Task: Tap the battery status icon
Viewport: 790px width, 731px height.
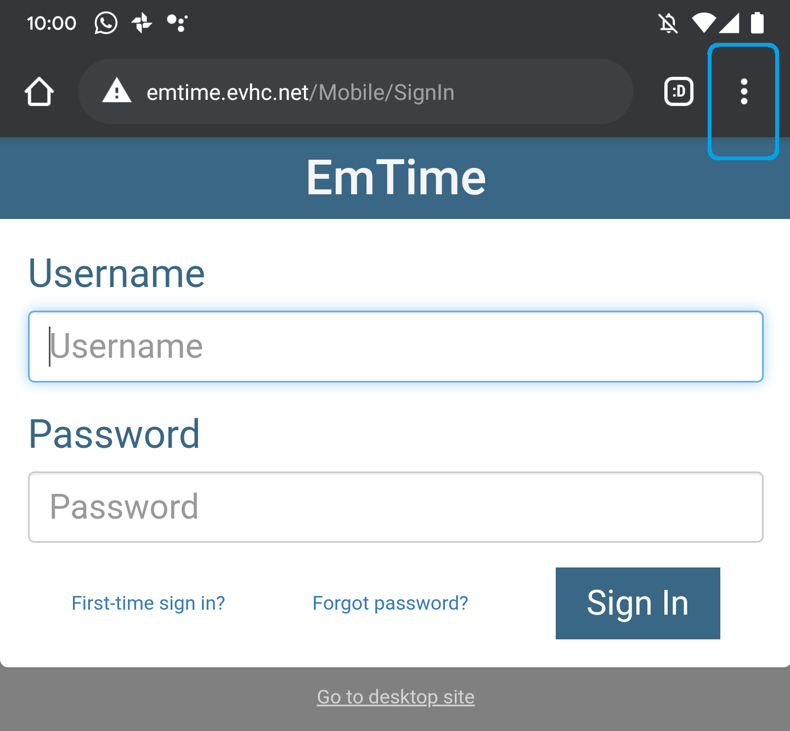Action: [758, 23]
